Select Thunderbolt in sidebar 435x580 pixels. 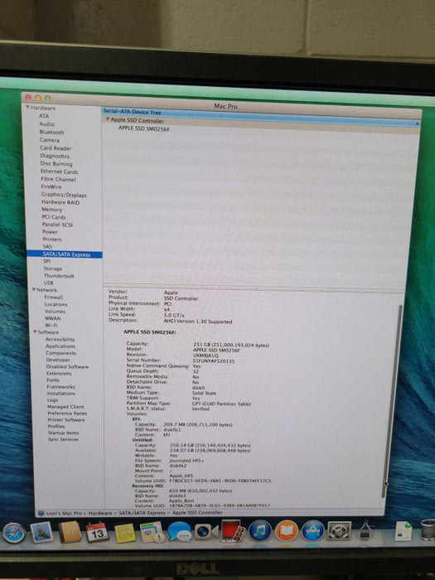coord(59,276)
